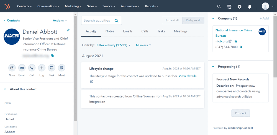
Task: Compose an Email to the contact
Action: (22, 68)
